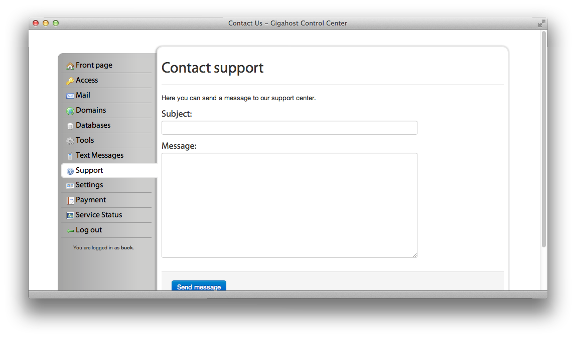
Task: Click the monitor icon next to Service Status
Action: coord(70,215)
